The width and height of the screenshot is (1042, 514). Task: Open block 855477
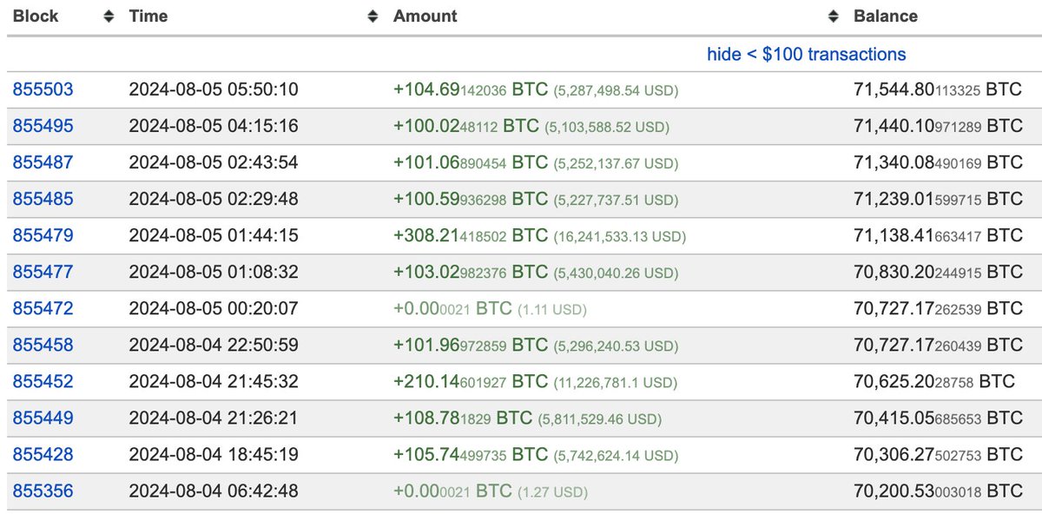coord(43,272)
